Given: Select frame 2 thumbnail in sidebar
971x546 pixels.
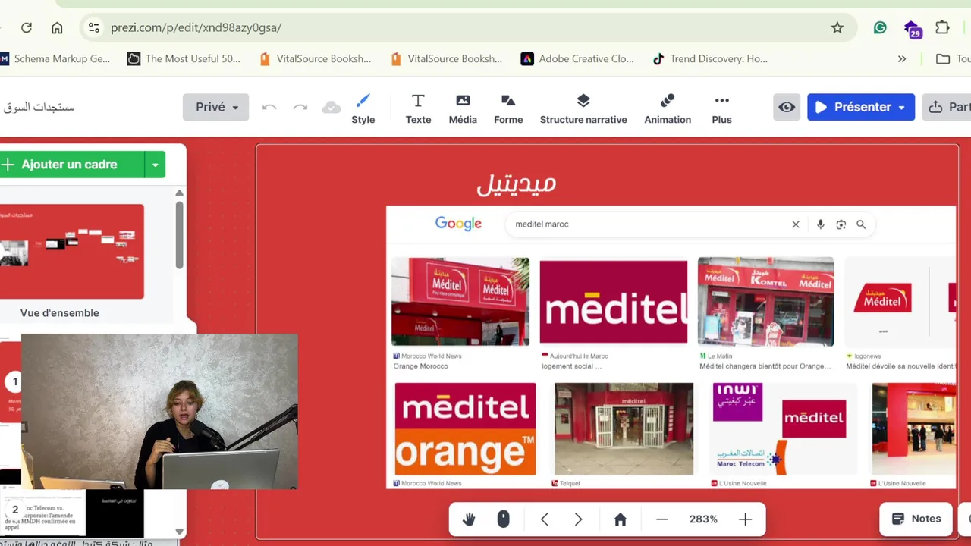Looking at the screenshot, I should click(x=71, y=513).
